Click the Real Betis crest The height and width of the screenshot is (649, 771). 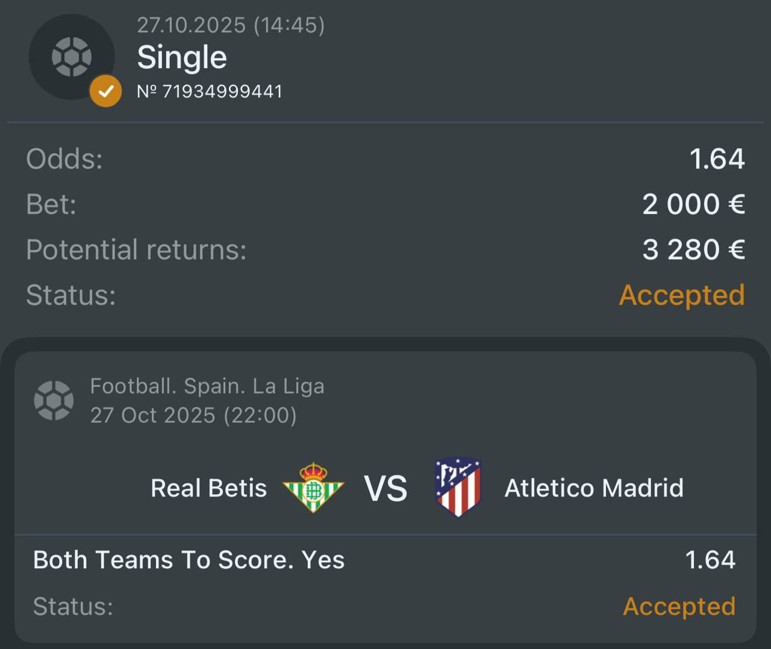tap(313, 488)
